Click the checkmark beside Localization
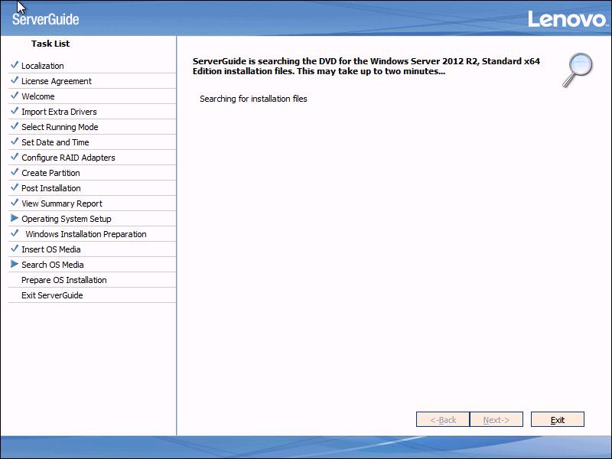 15,65
